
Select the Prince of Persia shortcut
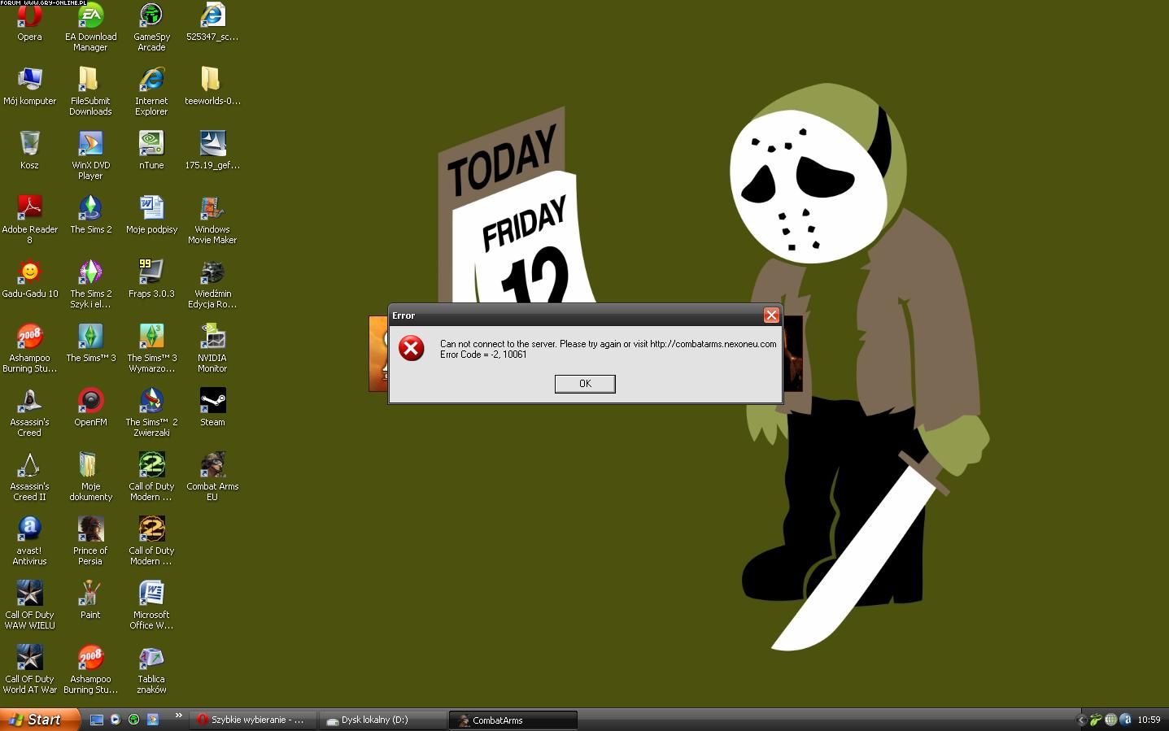(x=90, y=541)
